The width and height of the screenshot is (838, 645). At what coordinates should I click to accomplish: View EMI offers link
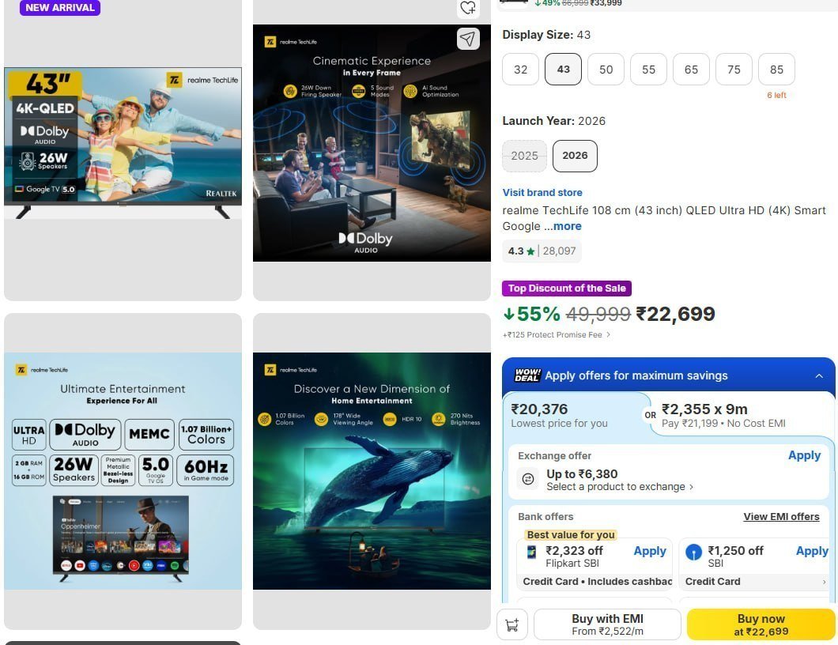coord(781,517)
